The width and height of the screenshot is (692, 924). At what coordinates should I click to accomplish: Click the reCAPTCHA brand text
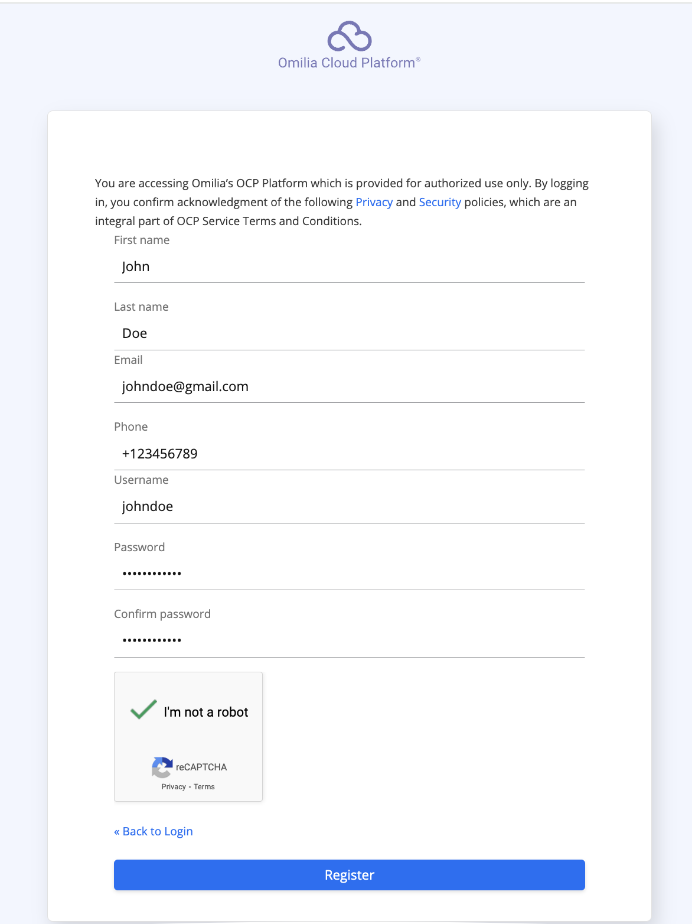pyautogui.click(x=201, y=767)
